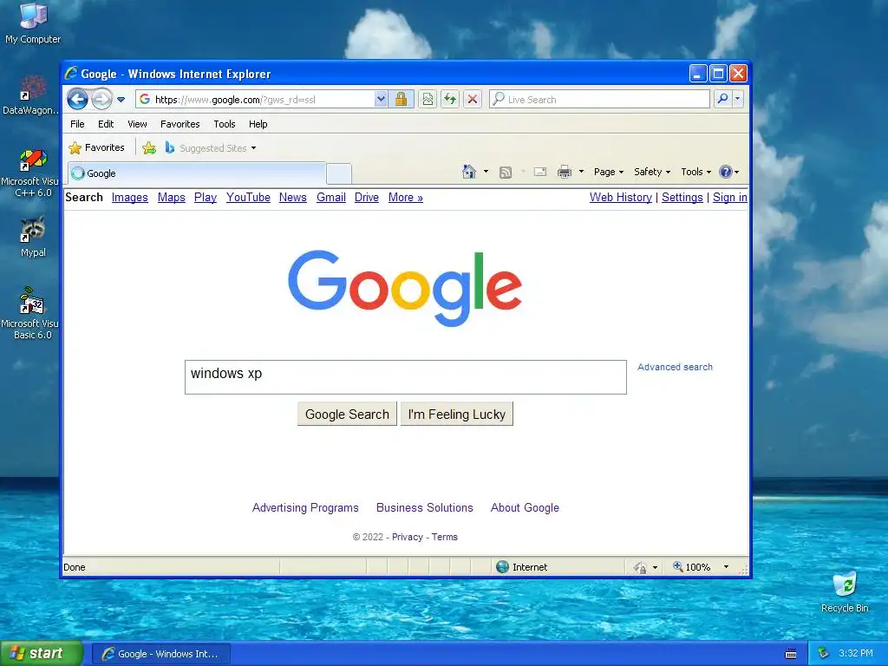Screen dimensions: 888x666
Task: Open Google Images link
Action: (130, 197)
